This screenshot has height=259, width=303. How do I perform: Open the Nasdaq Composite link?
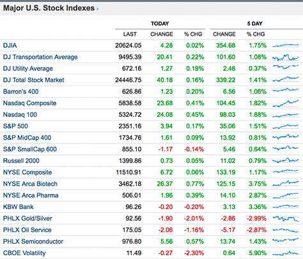point(30,103)
